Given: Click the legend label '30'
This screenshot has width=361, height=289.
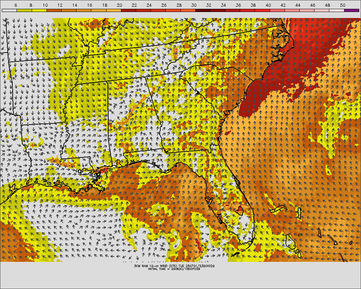Looking at the screenshot, I should [x=194, y=5].
